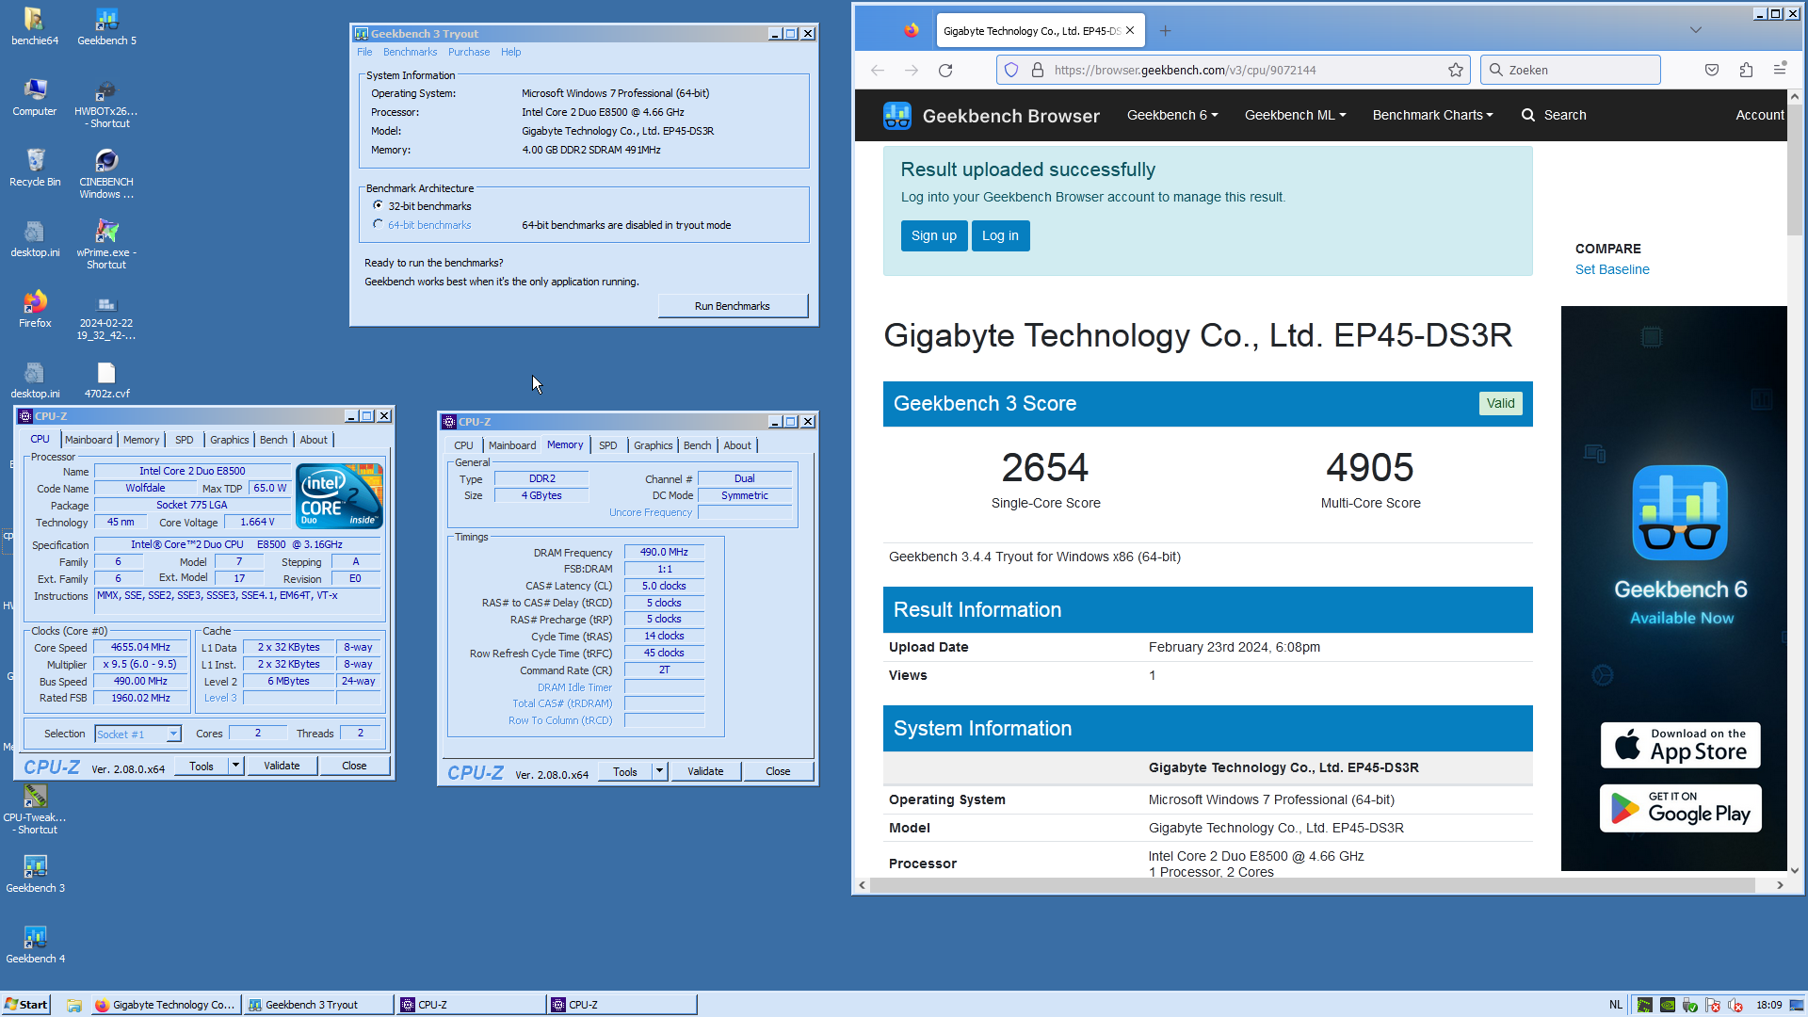Switch to Geekbench 3 Tryout taskbar button
This screenshot has height=1017, width=1808.
tap(319, 1005)
